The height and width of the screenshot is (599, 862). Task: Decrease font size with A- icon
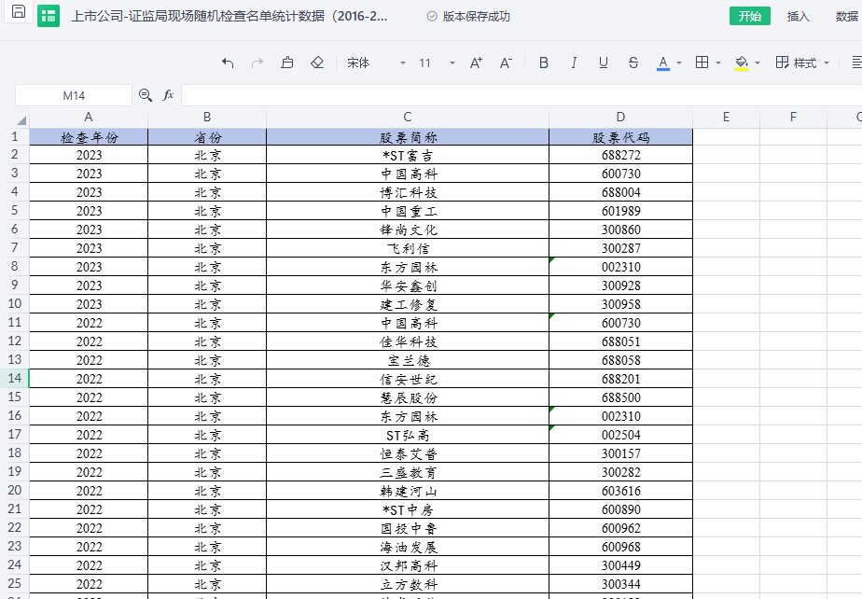click(x=506, y=63)
